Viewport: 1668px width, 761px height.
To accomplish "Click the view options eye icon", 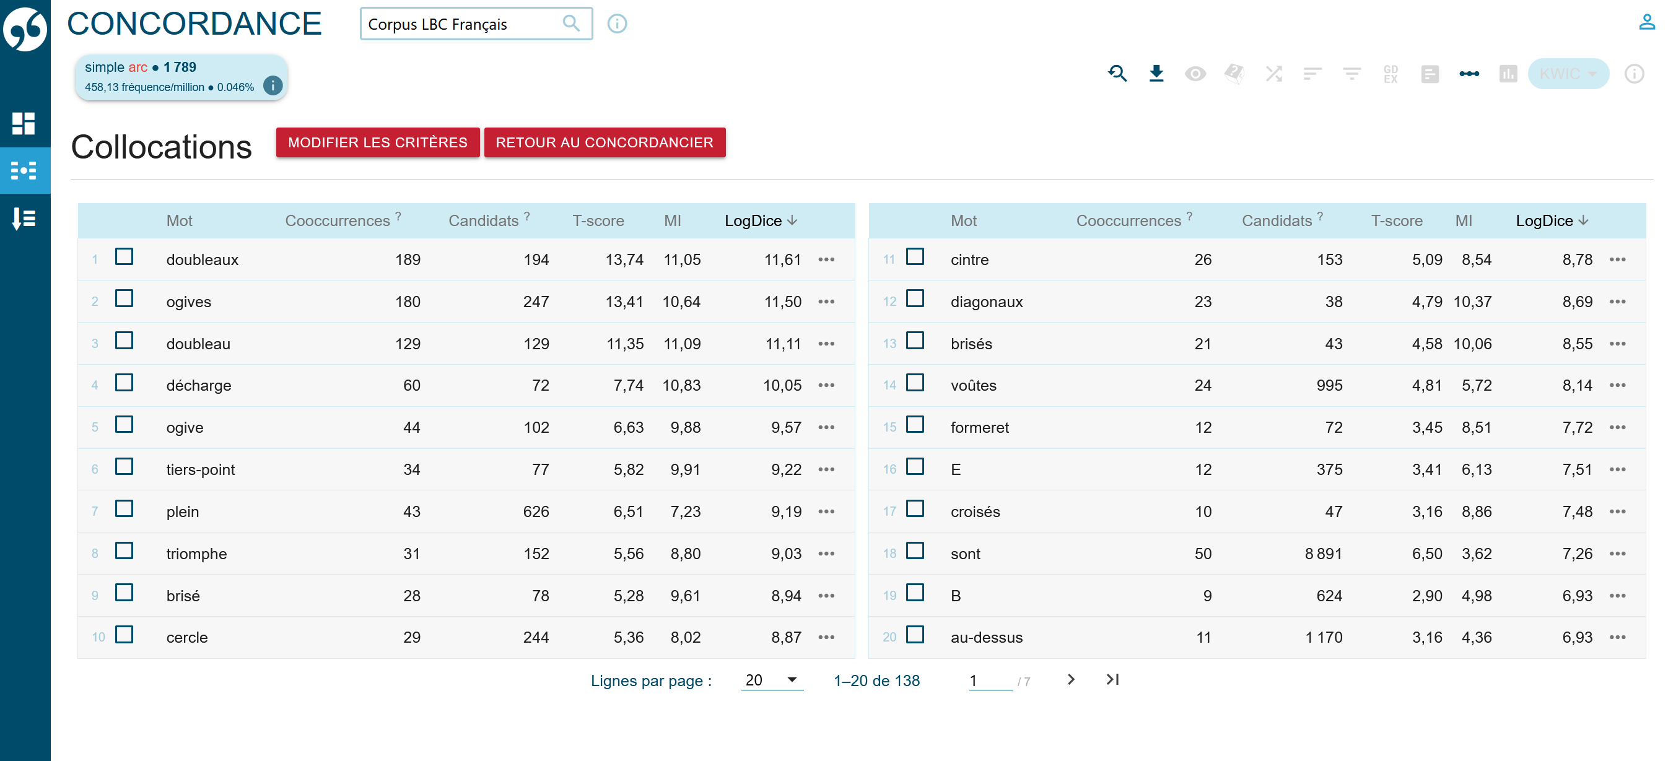I will 1195,74.
